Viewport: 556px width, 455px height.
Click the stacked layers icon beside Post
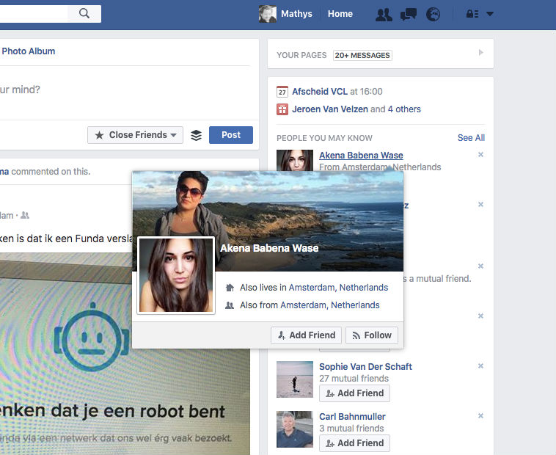[x=196, y=135]
